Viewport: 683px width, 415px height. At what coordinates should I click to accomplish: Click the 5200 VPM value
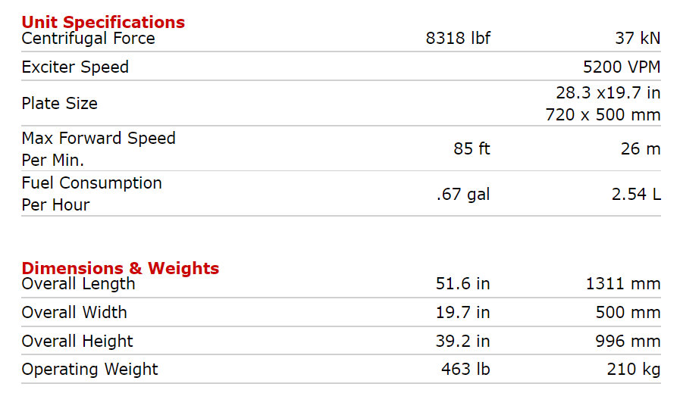622,67
